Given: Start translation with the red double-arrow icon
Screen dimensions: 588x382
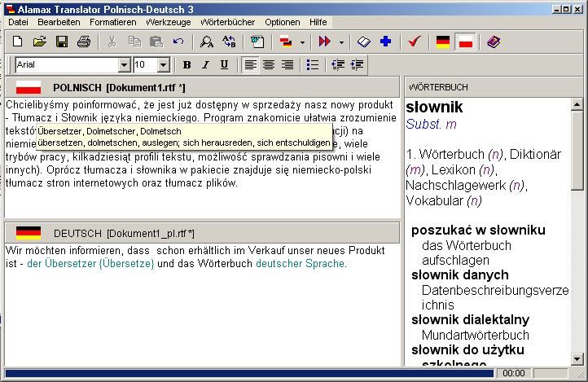Looking at the screenshot, I should tap(324, 42).
